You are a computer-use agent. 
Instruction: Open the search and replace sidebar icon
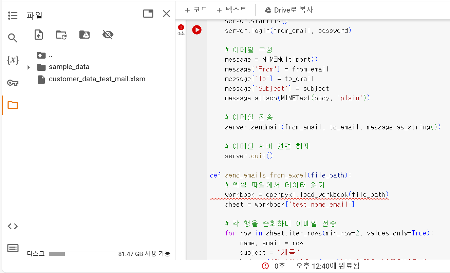[13, 38]
